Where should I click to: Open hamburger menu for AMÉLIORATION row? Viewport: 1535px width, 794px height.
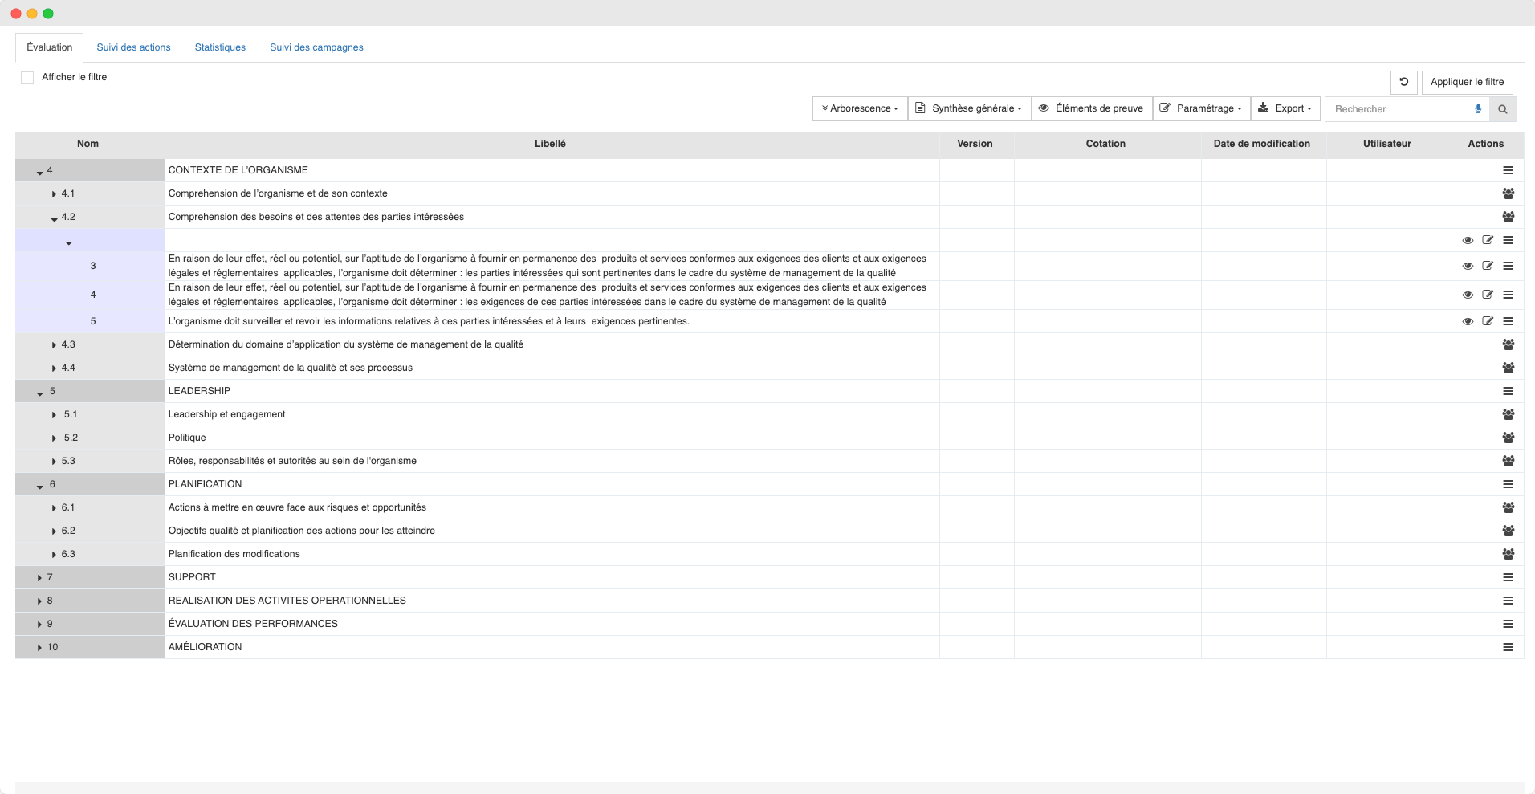[x=1508, y=647]
